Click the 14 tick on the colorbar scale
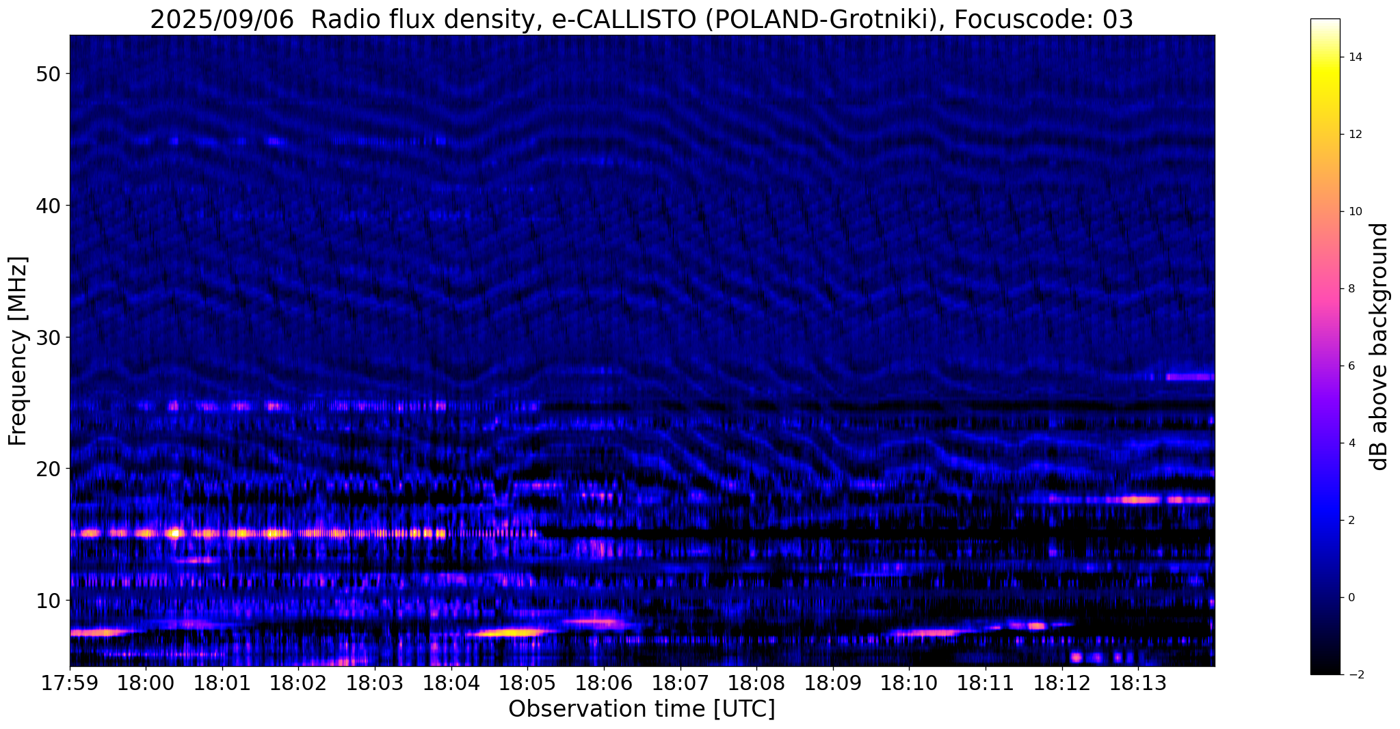Viewport: 1400px width, 729px height. click(x=1354, y=57)
